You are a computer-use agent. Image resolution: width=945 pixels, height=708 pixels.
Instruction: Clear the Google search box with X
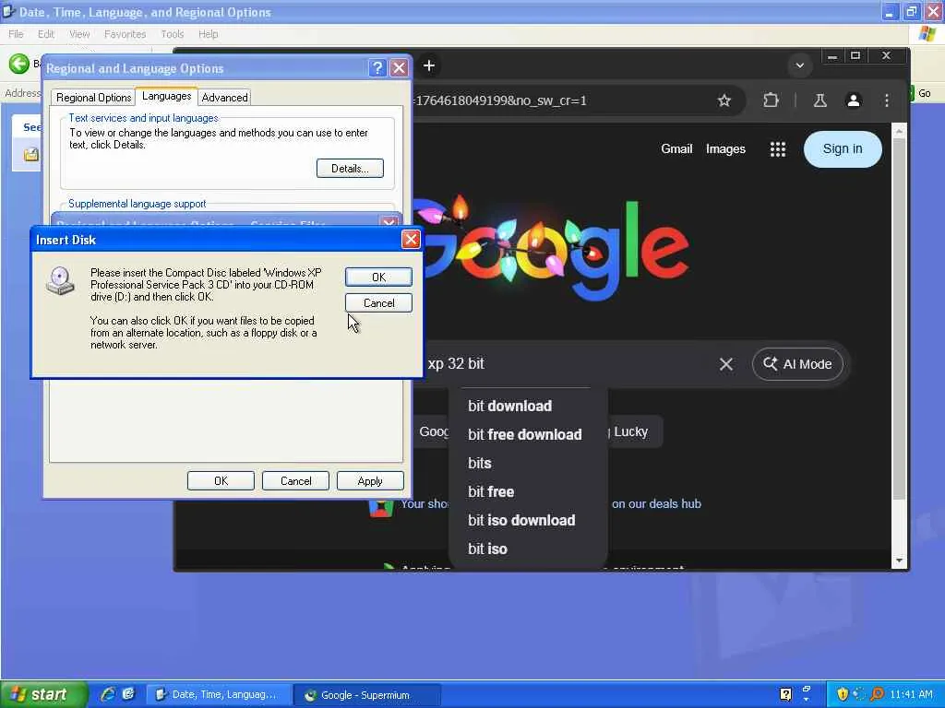tap(725, 363)
